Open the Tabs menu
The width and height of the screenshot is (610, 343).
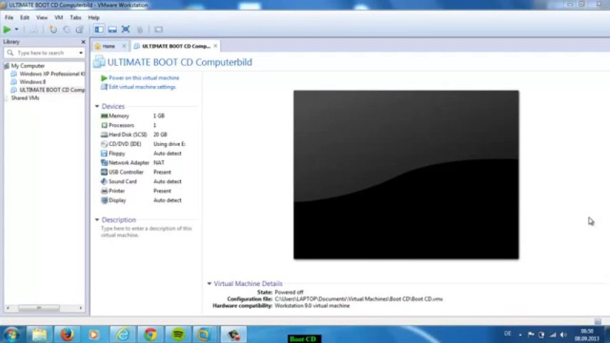[76, 18]
